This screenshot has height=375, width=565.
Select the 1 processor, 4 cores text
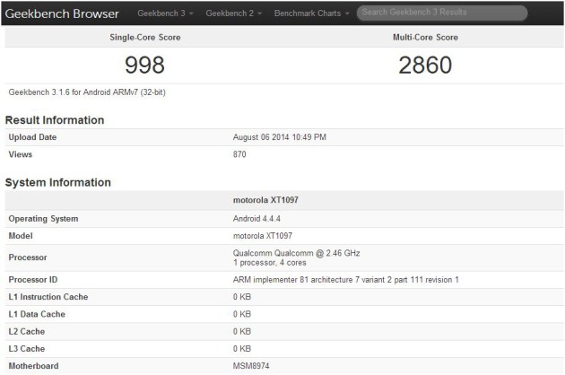coord(270,263)
